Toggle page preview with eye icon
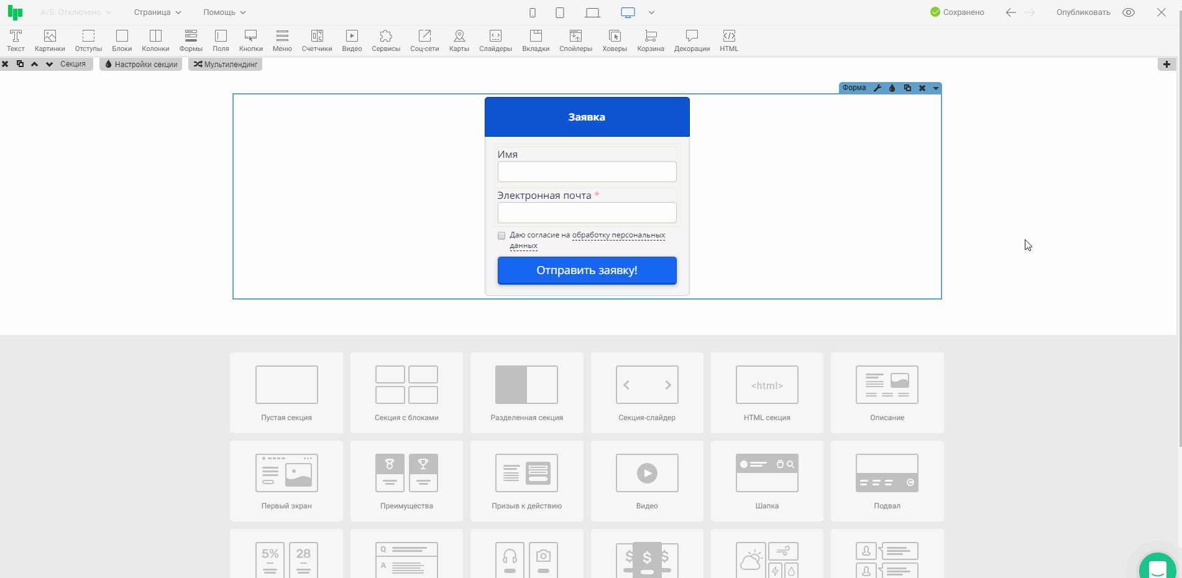The image size is (1182, 578). [x=1129, y=12]
